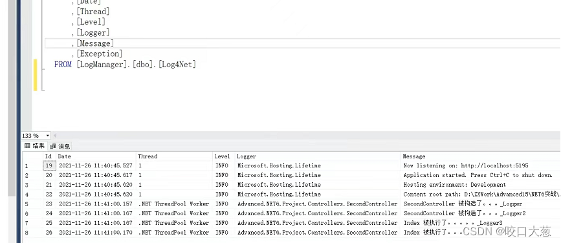The image size is (561, 243).
Task: Select Thread value 1 in the Id 19 row
Action: tap(174, 165)
